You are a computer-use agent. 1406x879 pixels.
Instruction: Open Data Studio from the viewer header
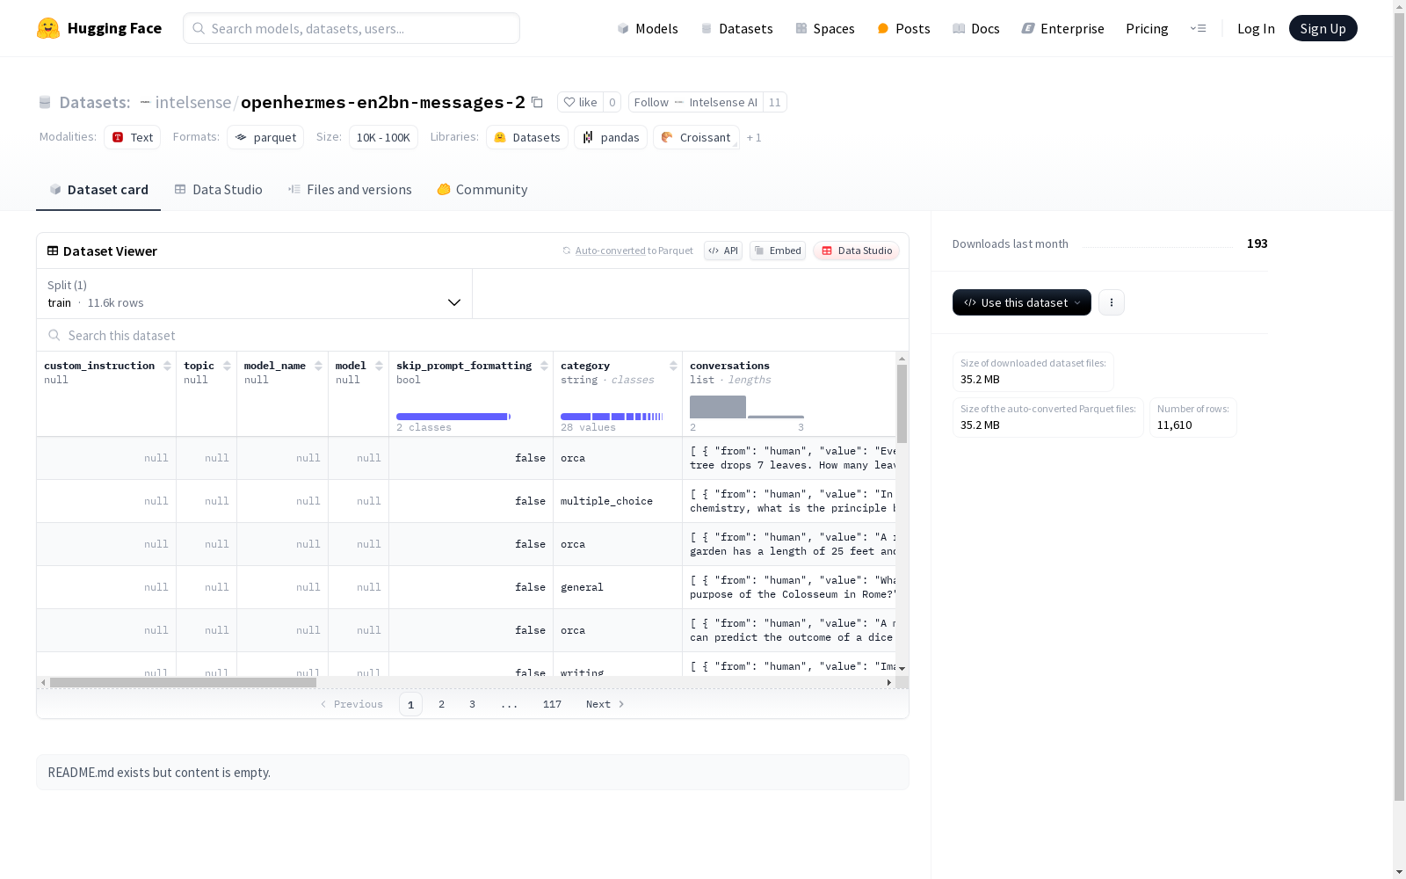click(856, 251)
